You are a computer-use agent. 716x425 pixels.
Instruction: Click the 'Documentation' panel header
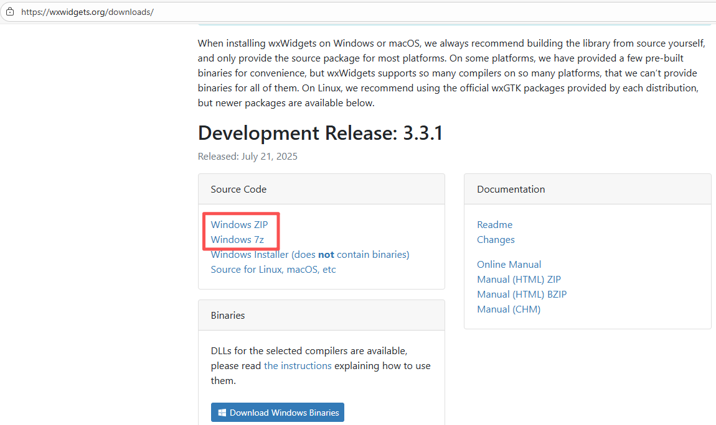tap(588, 189)
